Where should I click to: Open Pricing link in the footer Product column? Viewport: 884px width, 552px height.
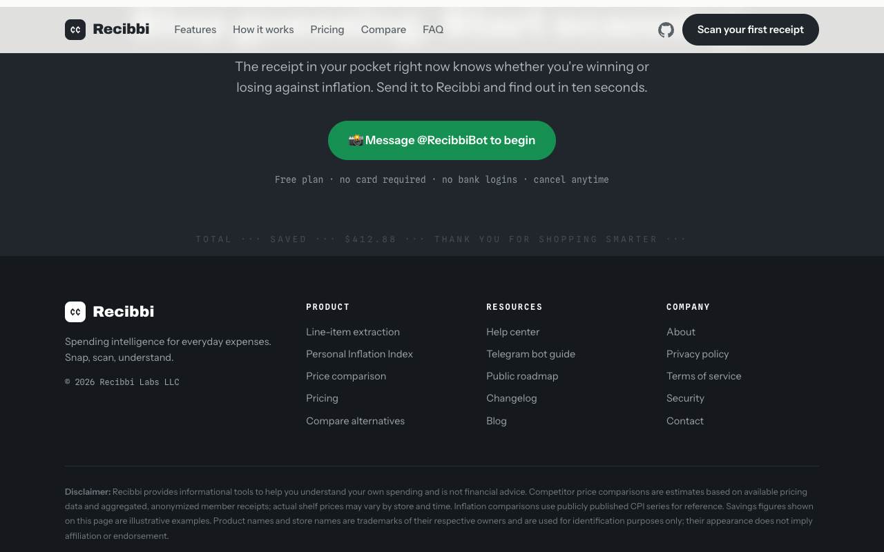pyautogui.click(x=322, y=398)
